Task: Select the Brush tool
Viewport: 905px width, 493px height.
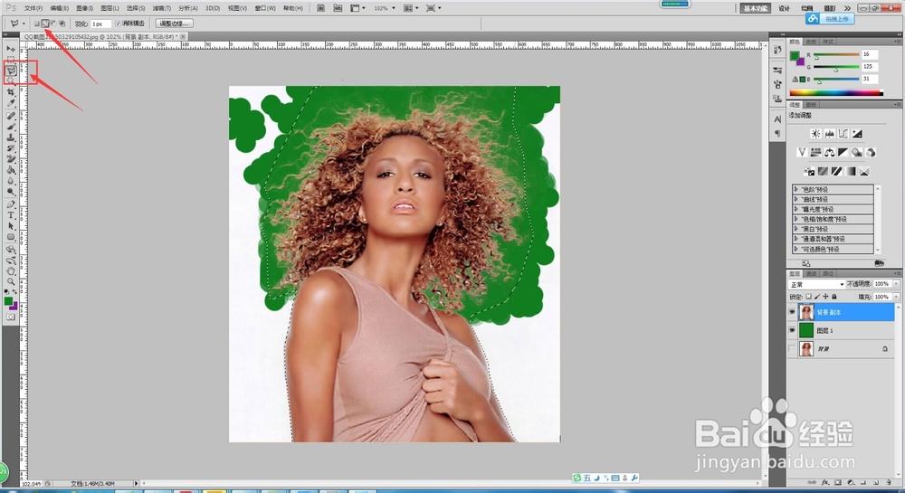Action: [10, 127]
